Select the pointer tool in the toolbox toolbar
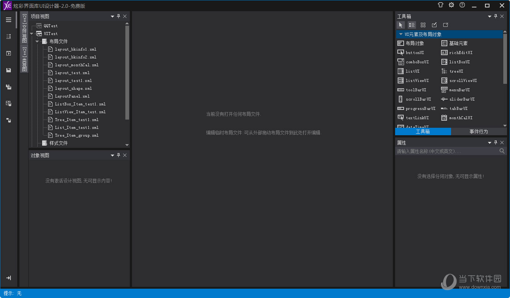This screenshot has width=510, height=298. [x=400, y=25]
